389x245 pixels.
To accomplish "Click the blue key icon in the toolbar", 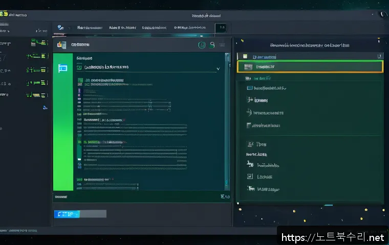I will click(60, 28).
